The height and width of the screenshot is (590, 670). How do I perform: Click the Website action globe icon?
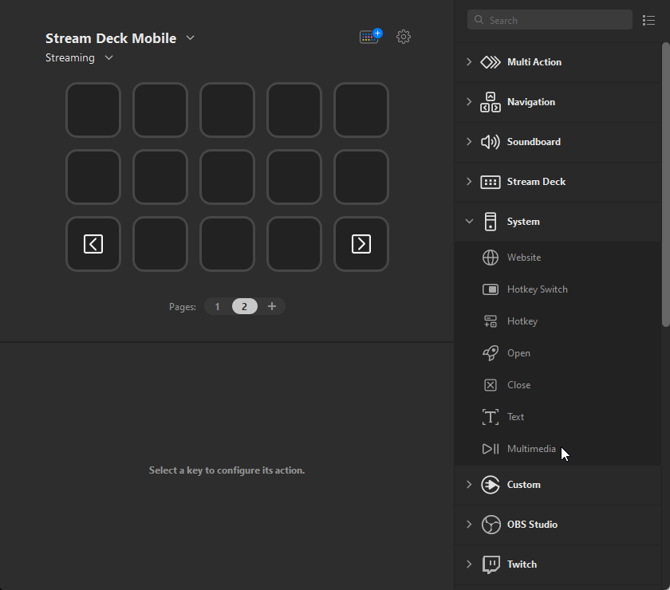click(491, 258)
